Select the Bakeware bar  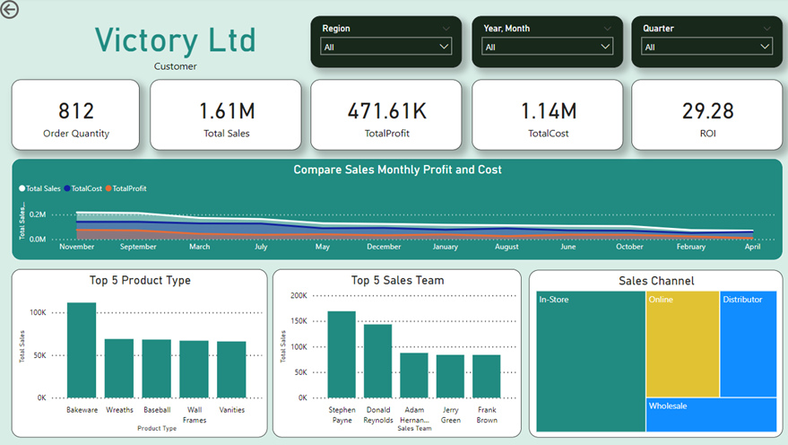(82, 350)
